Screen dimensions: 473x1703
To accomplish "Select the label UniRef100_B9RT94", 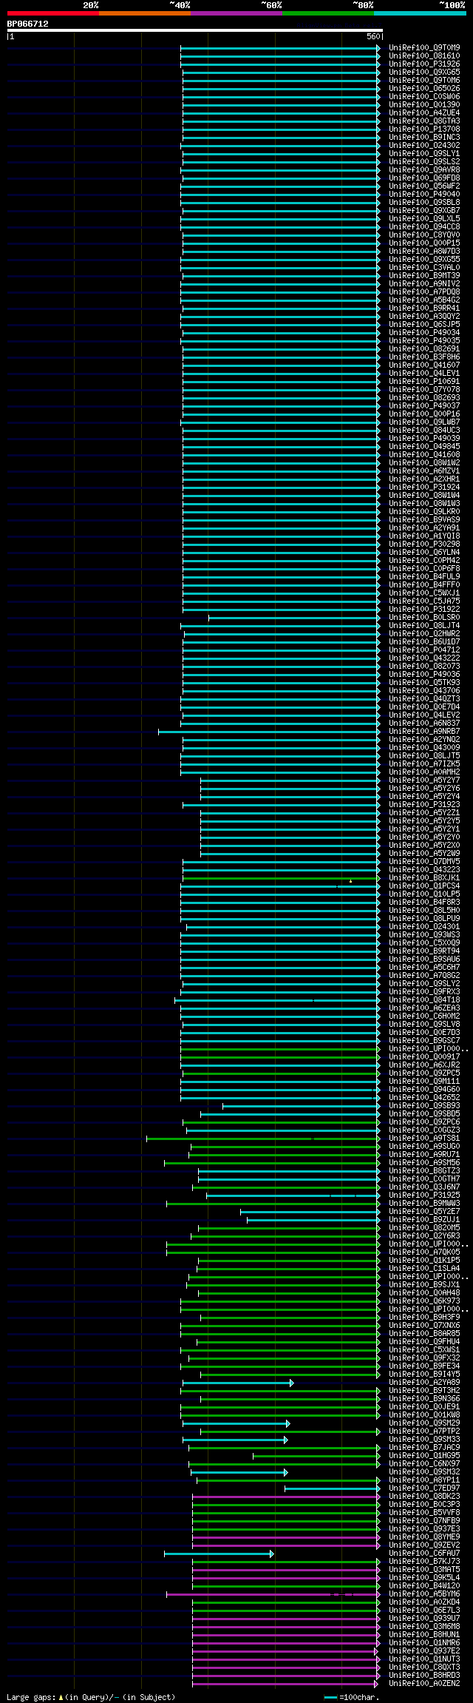I will coord(424,951).
